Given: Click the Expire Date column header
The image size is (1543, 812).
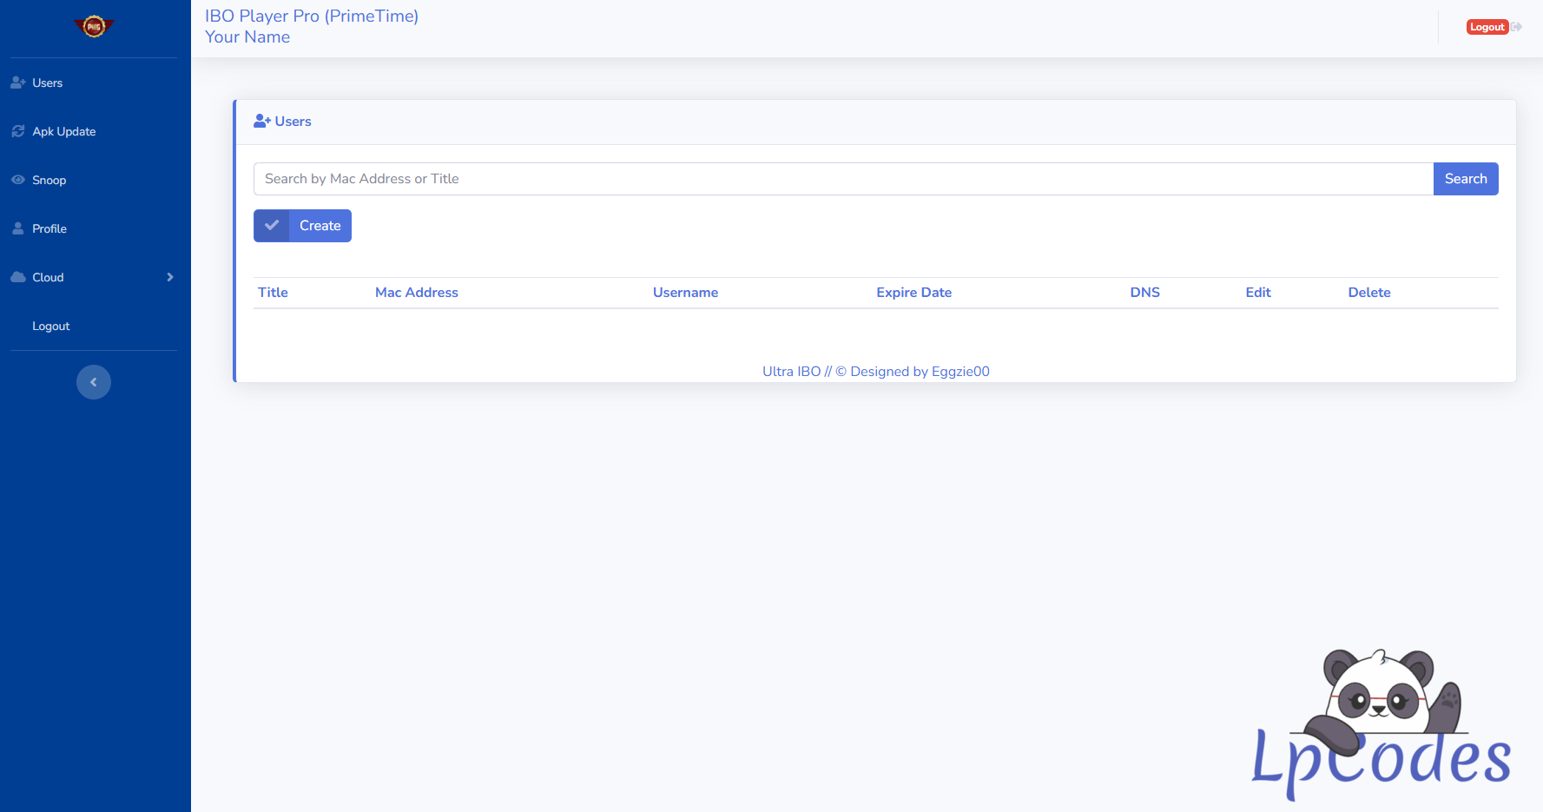Looking at the screenshot, I should click(x=913, y=293).
